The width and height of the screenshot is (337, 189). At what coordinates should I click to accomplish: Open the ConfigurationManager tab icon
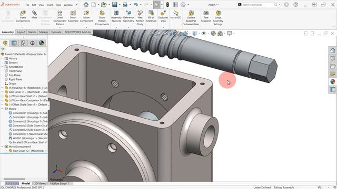tap(23, 43)
